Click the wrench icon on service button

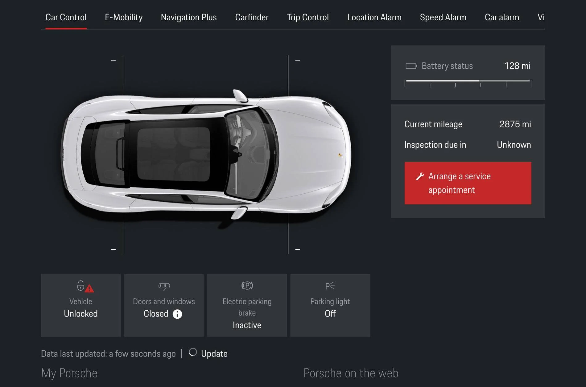[x=420, y=176]
